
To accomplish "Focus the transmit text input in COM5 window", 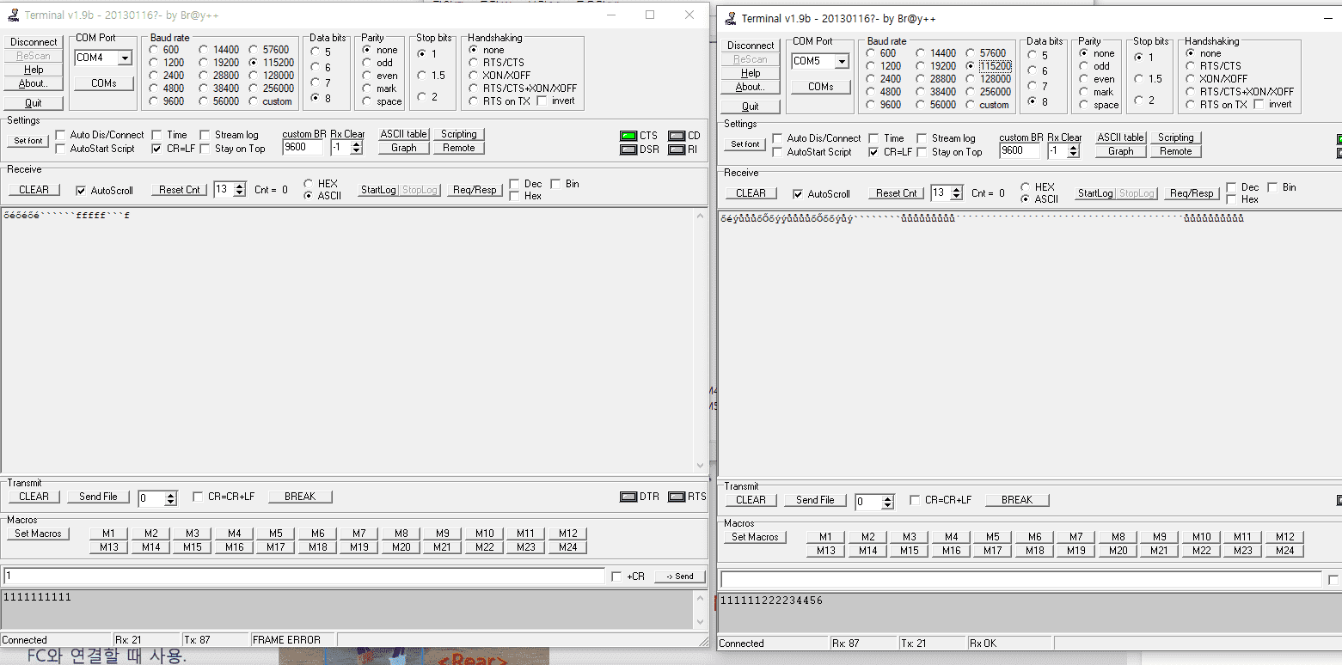I will click(1020, 579).
